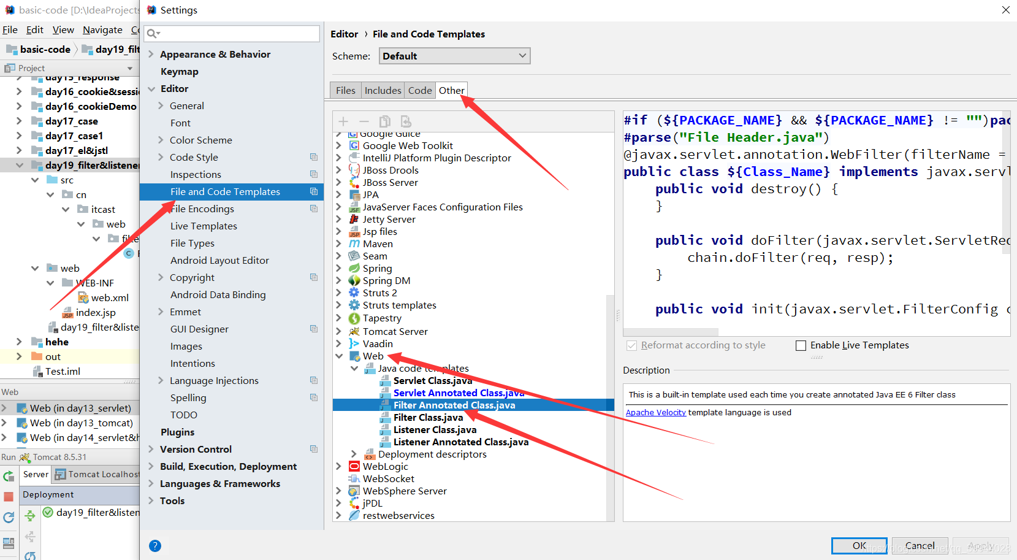The width and height of the screenshot is (1017, 560).
Task: Open the Scheme Default dropdown
Action: pyautogui.click(x=454, y=56)
